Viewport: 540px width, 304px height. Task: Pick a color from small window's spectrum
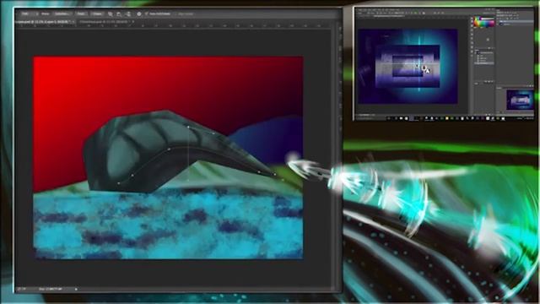click(x=483, y=22)
